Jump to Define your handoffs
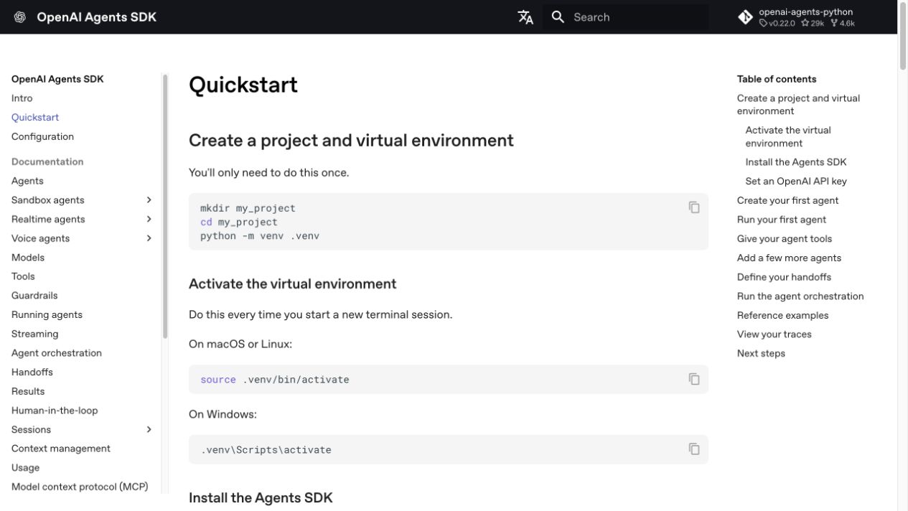Screen dimensions: 908x511 tap(784, 277)
